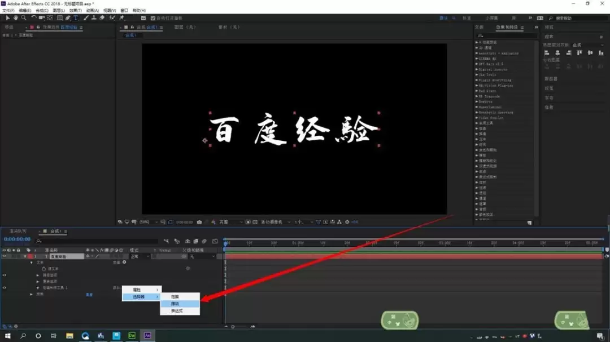
Task: Select the arrow Selection tool
Action: coord(7,18)
